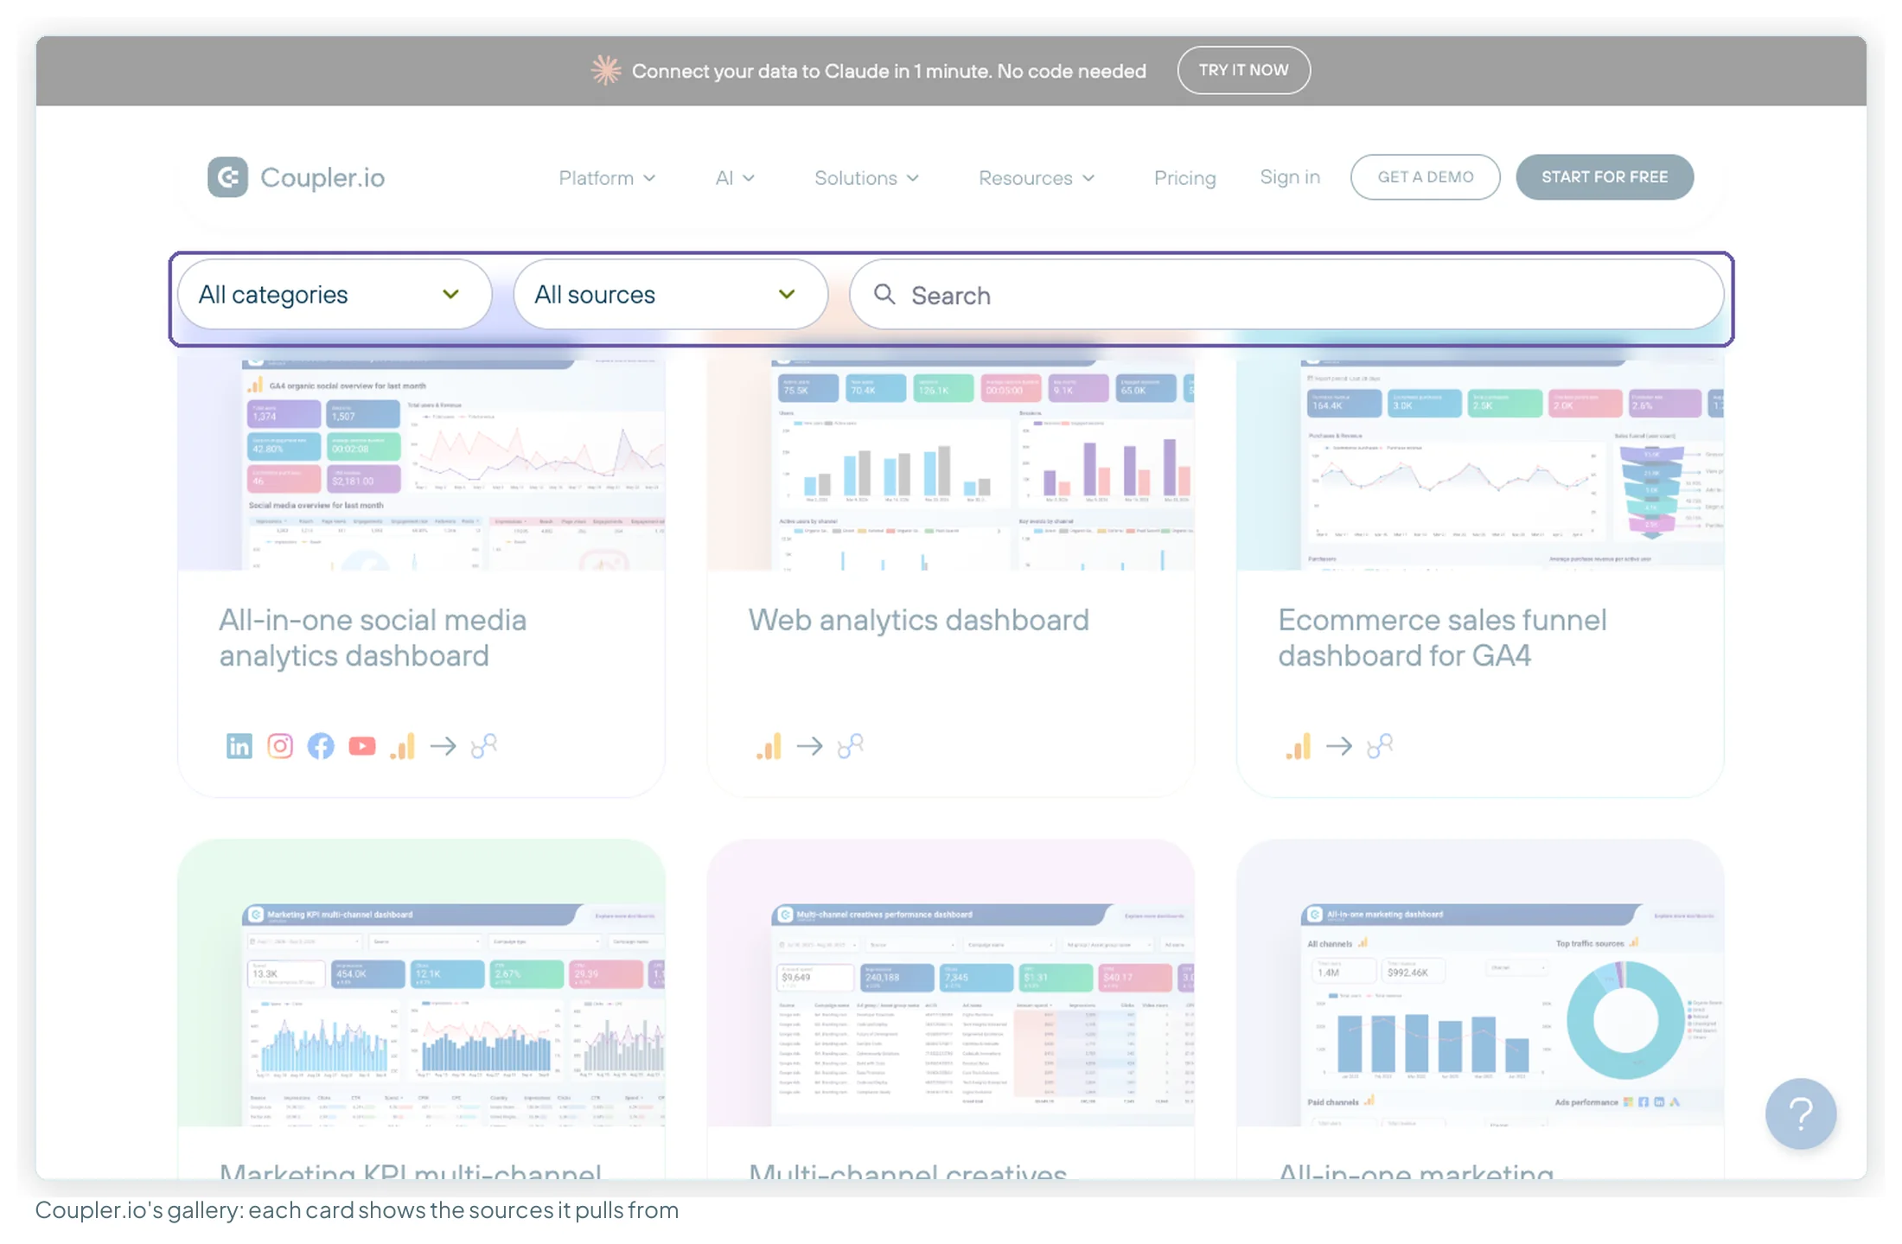This screenshot has height=1244, width=1902.
Task: Click the Google Analytics icon on the Web analytics card
Action: pos(769,746)
